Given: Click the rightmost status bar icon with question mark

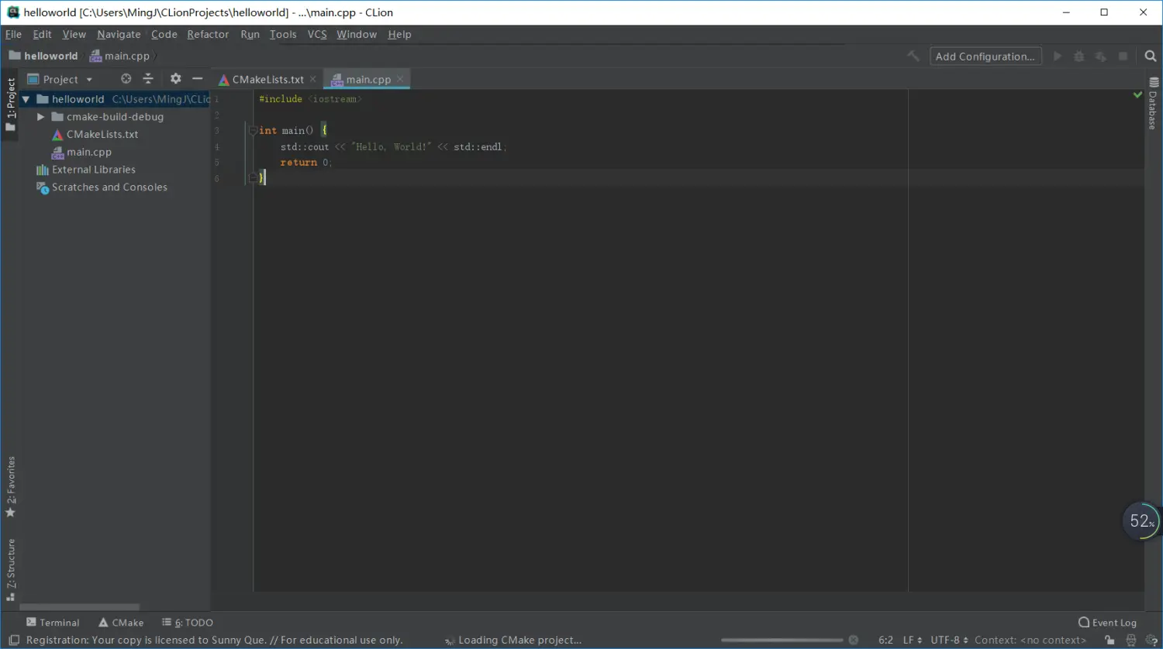Looking at the screenshot, I should click(x=1151, y=640).
